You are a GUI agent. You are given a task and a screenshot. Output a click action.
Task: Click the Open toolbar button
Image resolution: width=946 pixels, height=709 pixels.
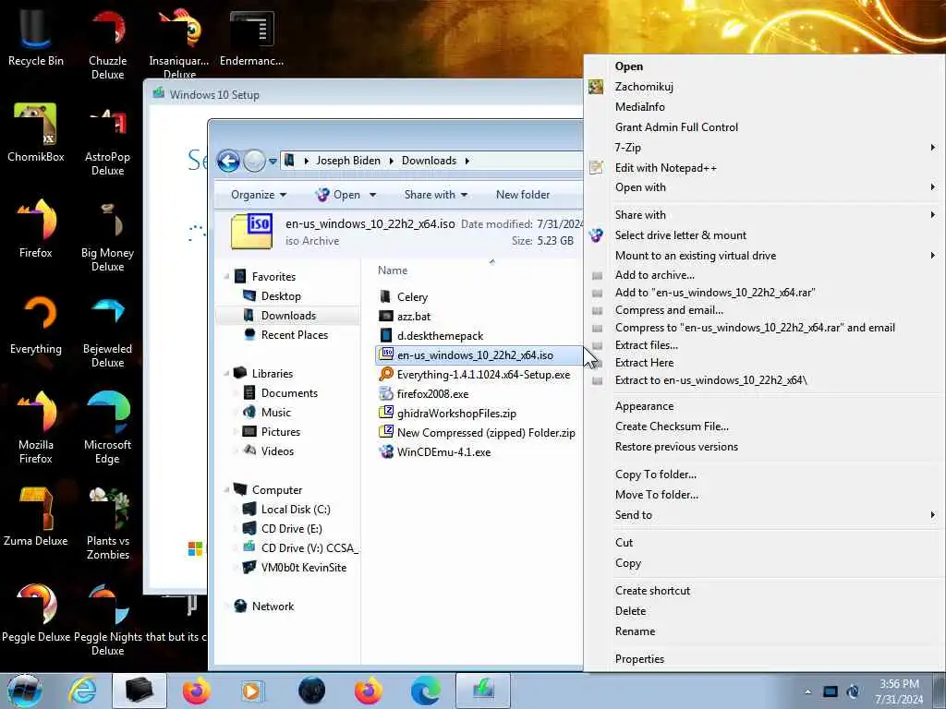tap(338, 195)
